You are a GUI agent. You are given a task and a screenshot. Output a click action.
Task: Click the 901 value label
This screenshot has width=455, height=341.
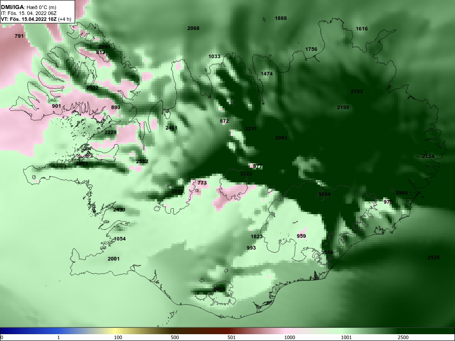(56, 106)
